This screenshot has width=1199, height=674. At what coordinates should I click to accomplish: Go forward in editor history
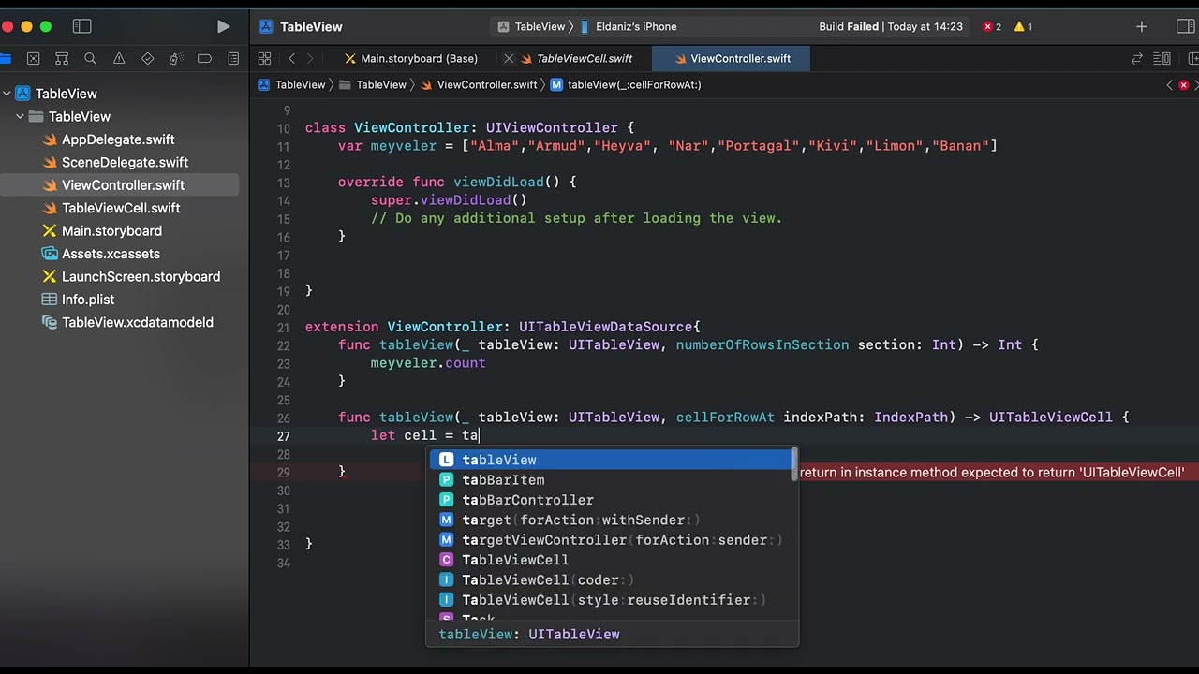click(310, 58)
